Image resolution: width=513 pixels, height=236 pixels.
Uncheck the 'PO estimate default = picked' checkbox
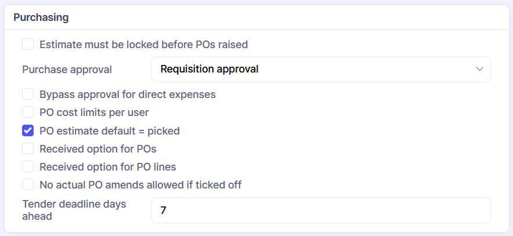28,130
